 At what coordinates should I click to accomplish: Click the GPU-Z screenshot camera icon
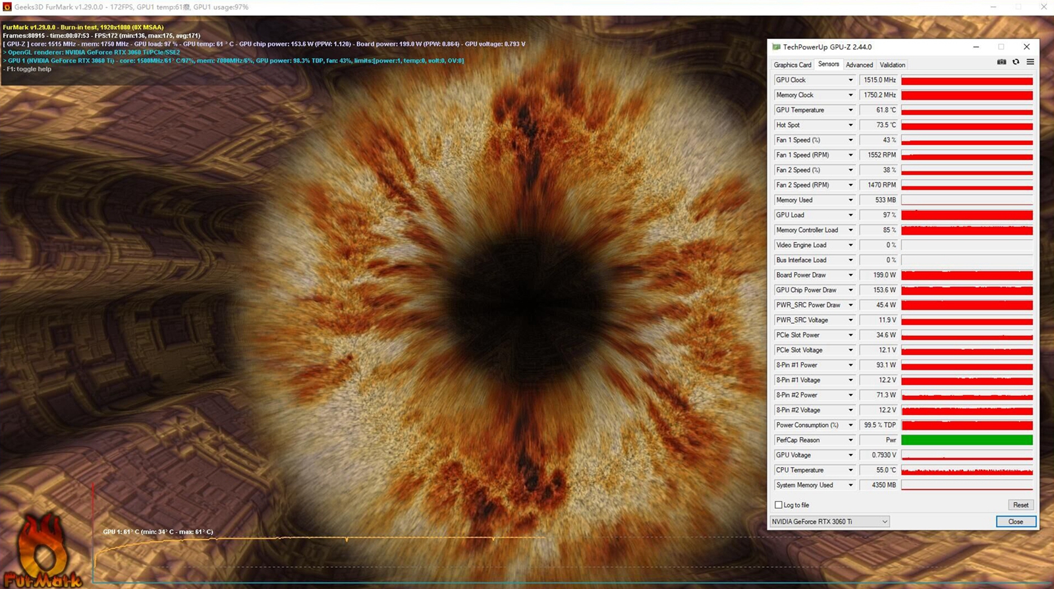pyautogui.click(x=1001, y=62)
